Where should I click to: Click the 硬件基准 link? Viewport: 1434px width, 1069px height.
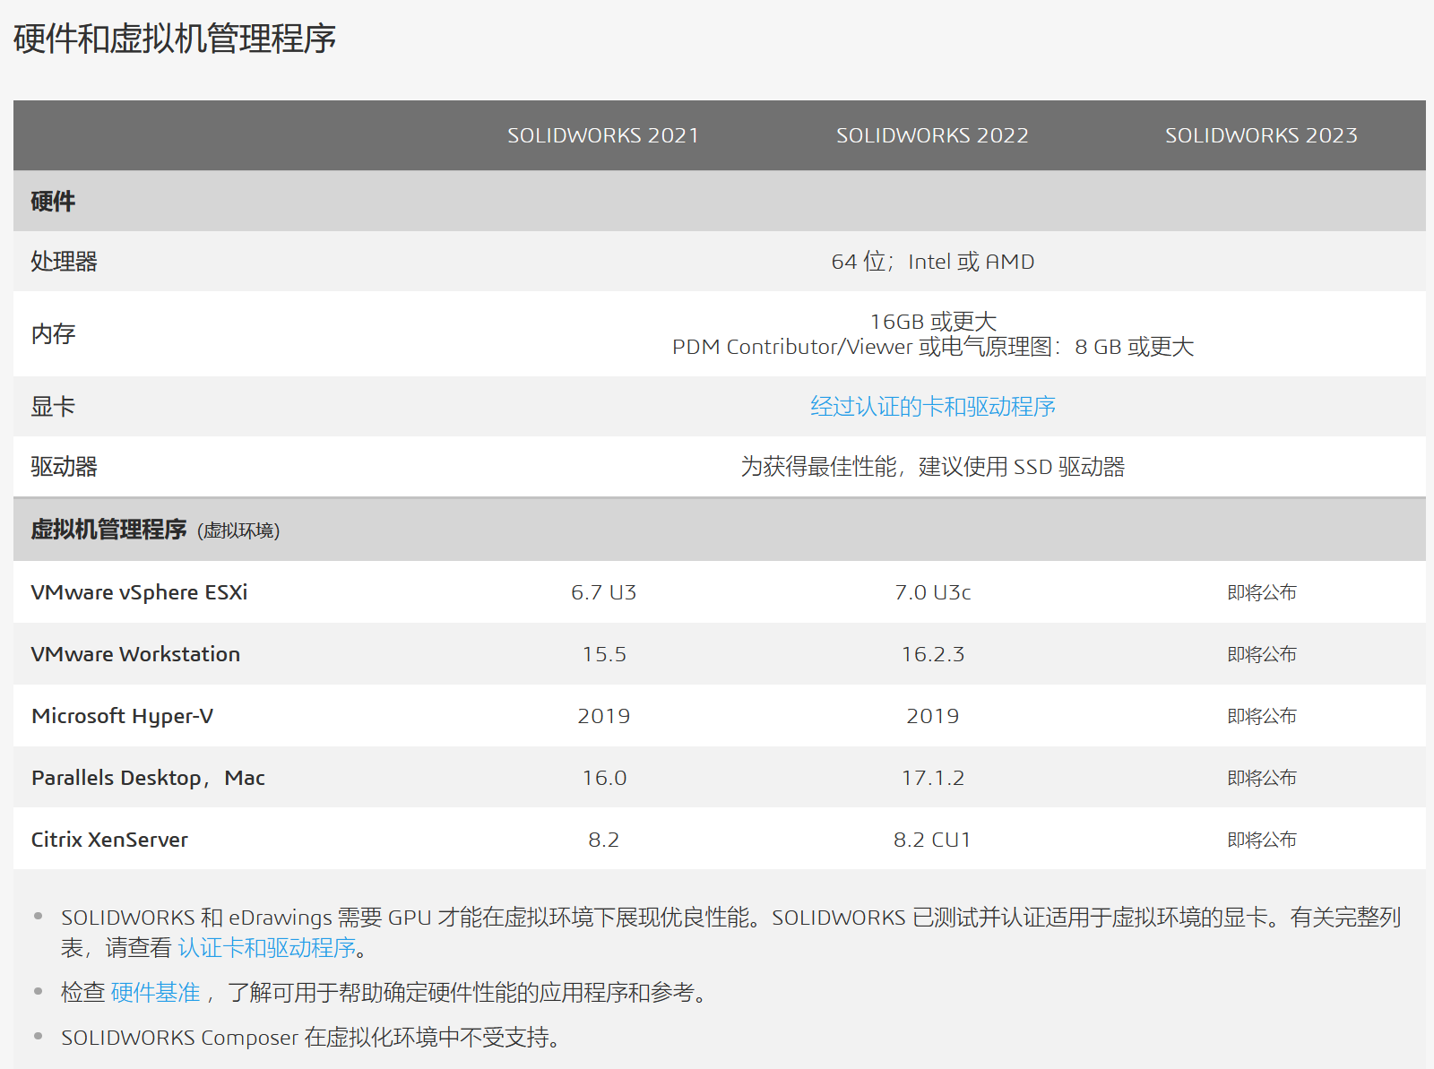tap(154, 992)
